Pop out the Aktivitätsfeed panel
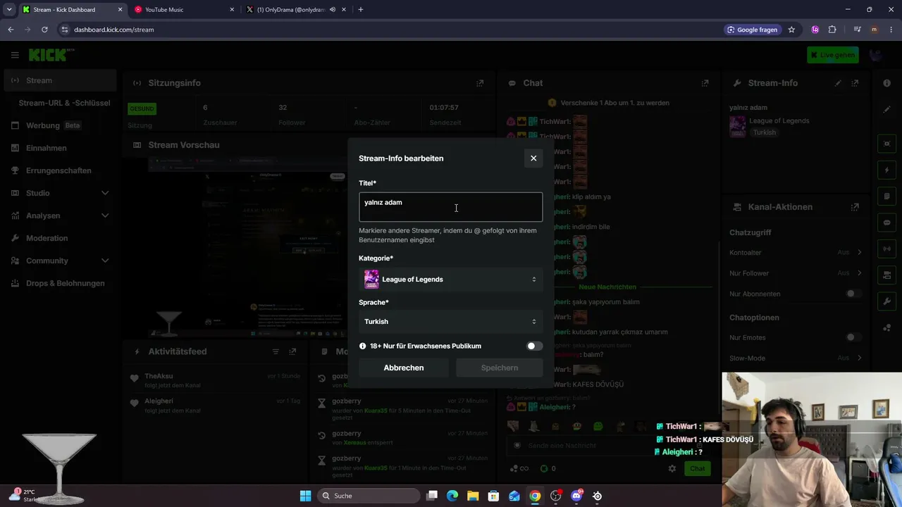 click(292, 351)
